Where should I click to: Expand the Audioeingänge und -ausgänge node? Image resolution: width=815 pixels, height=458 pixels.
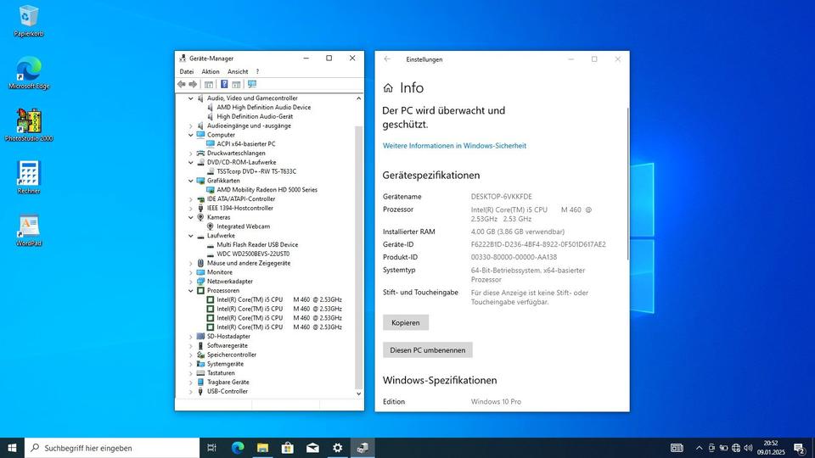(x=191, y=126)
